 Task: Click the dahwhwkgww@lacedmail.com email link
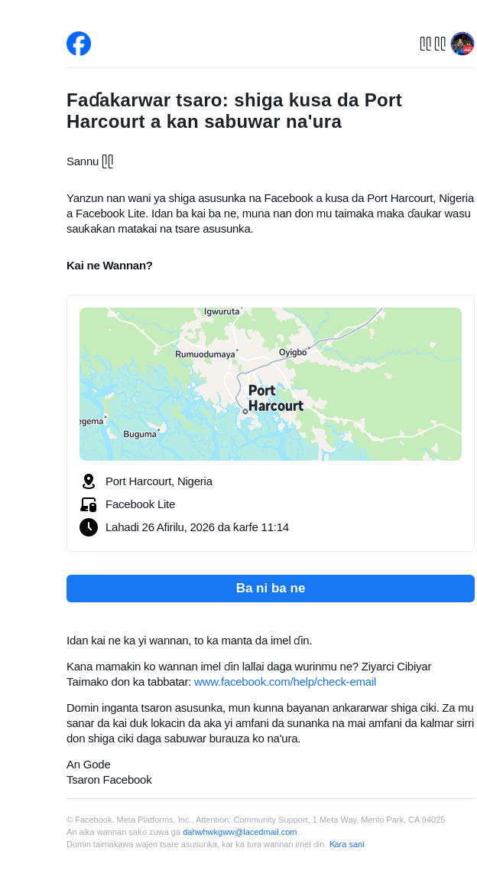(239, 832)
